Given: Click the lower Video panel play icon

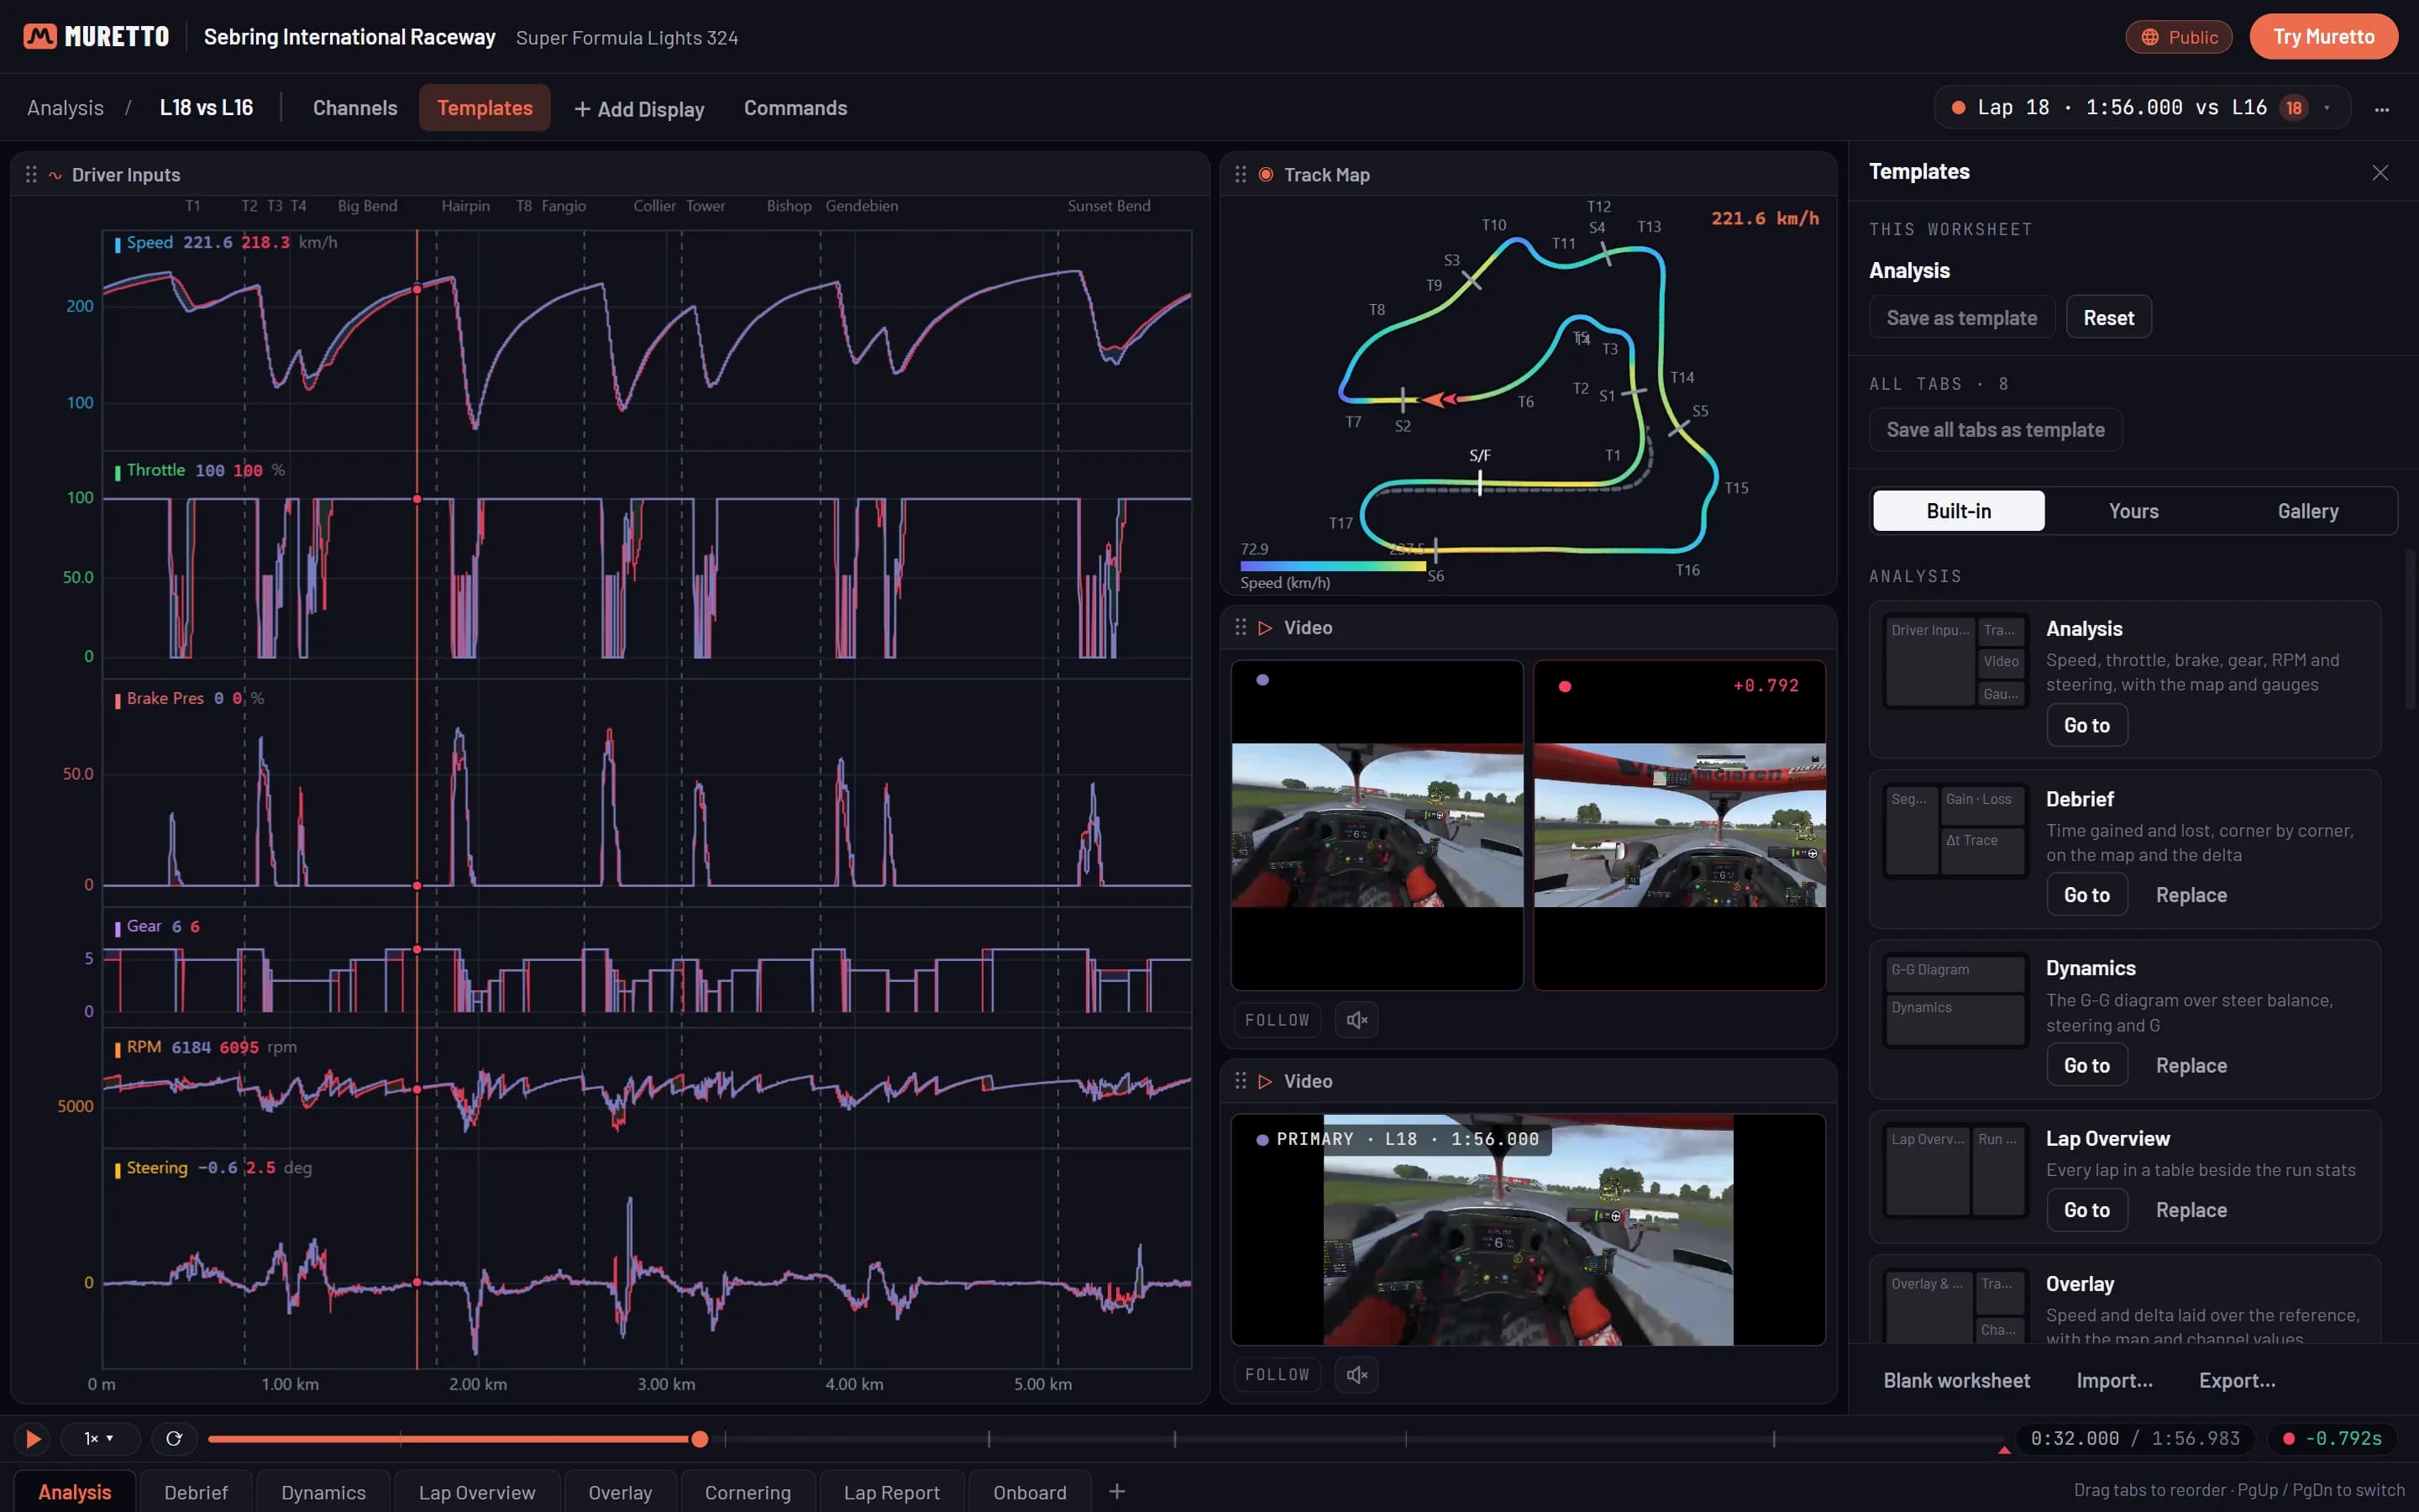Looking at the screenshot, I should [1266, 1082].
